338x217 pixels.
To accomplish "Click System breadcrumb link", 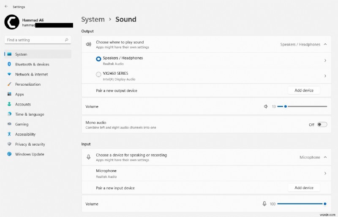I will (93, 19).
